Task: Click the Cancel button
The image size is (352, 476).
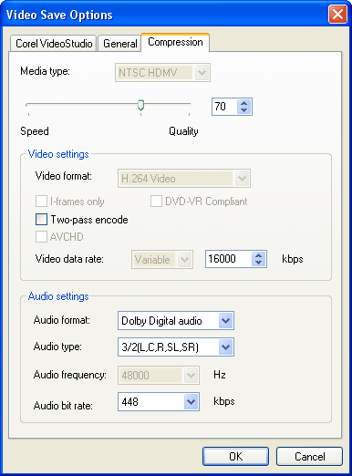Action: coord(310,456)
